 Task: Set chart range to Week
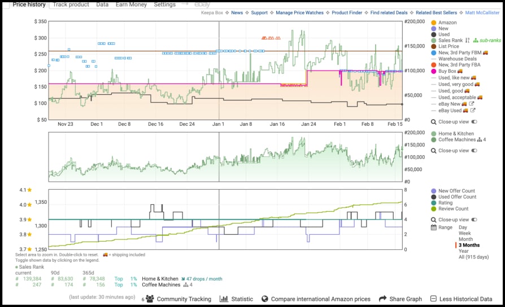tap(465, 233)
